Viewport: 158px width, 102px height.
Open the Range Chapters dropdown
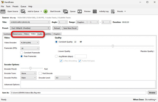click(x=82, y=22)
